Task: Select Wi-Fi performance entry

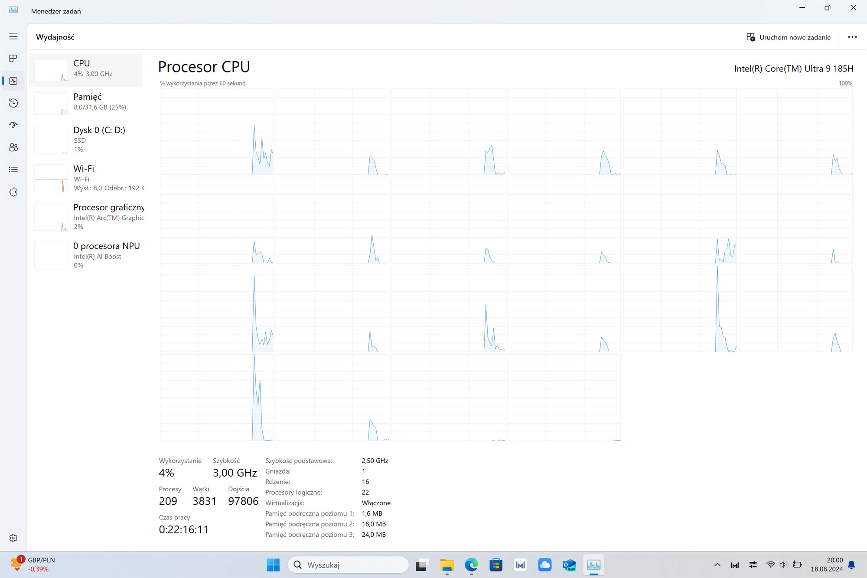Action: coord(85,178)
